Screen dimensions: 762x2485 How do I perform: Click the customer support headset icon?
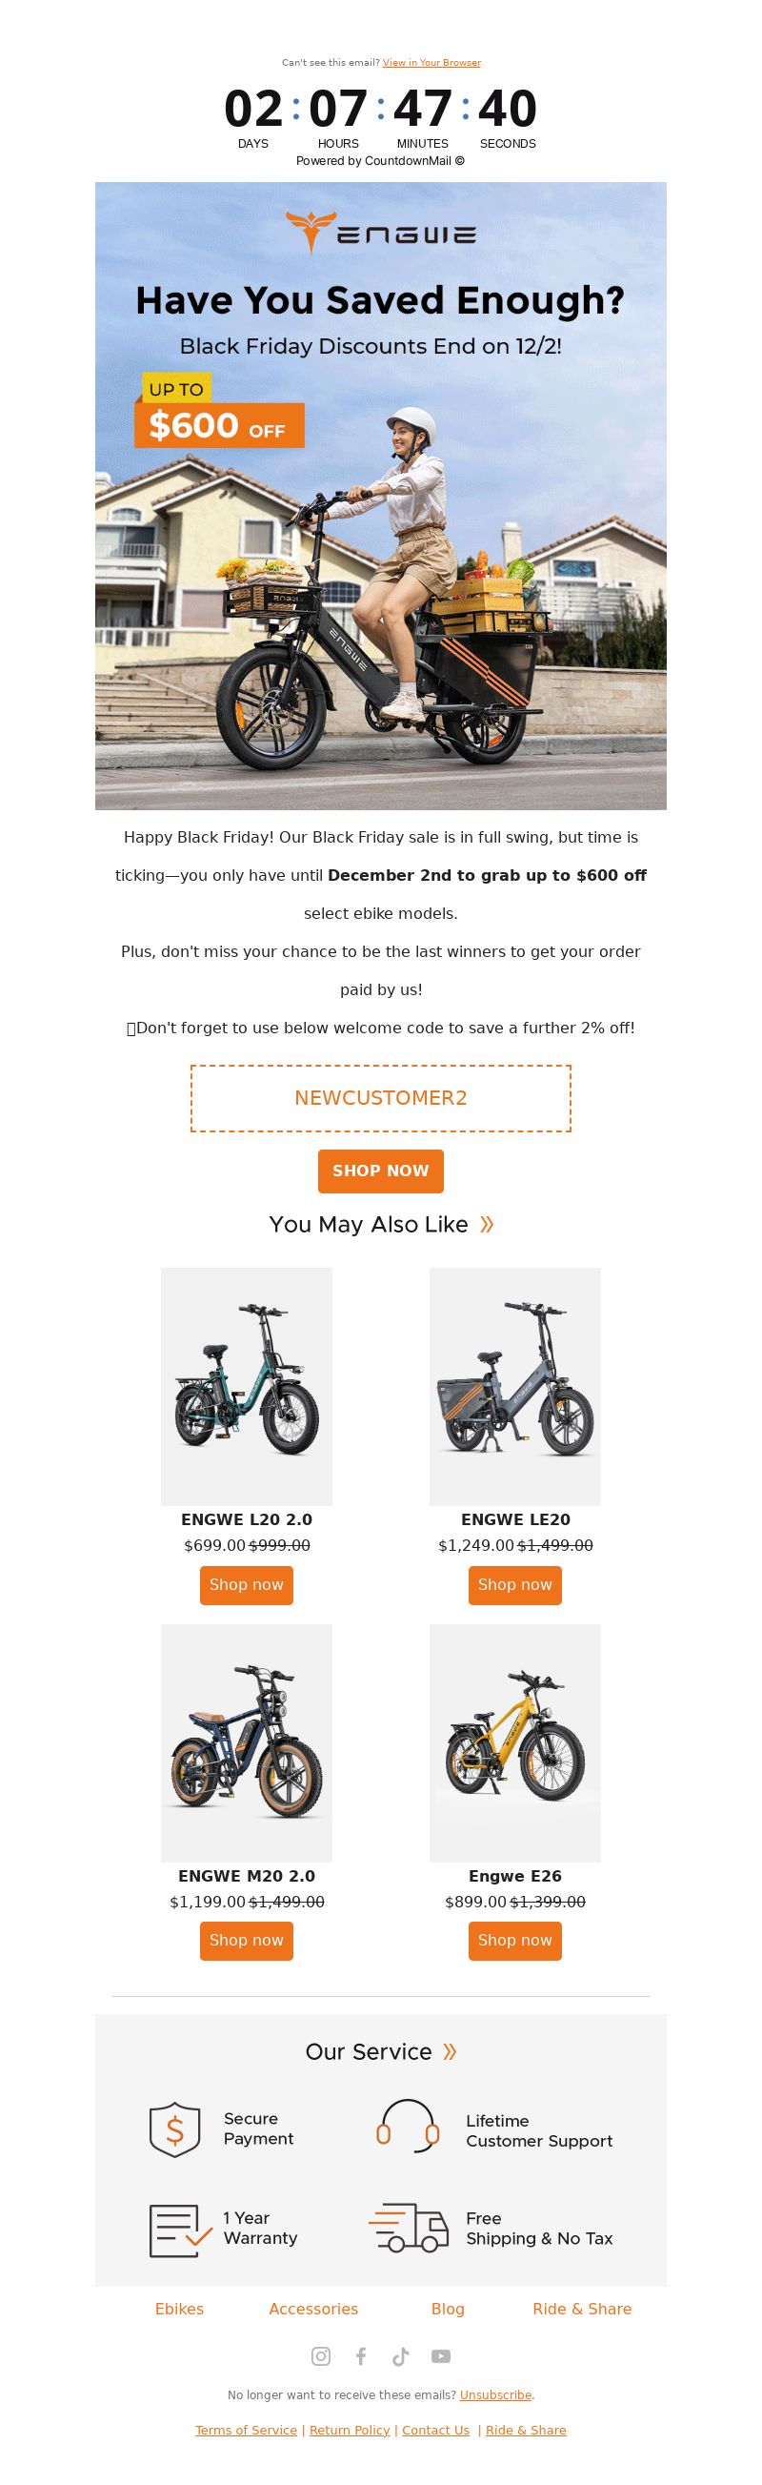407,2127
